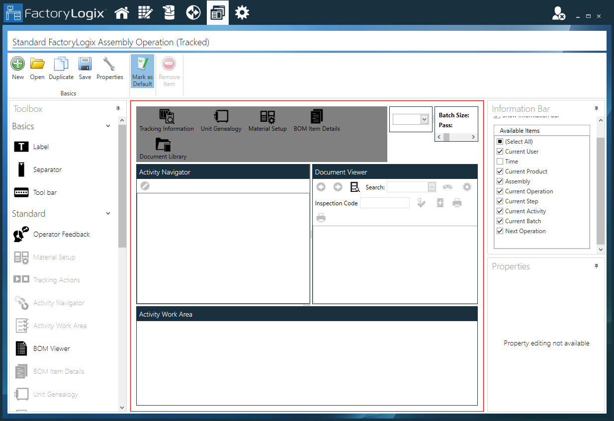Click Mark as Default
Image resolution: width=614 pixels, height=421 pixels.
142,72
